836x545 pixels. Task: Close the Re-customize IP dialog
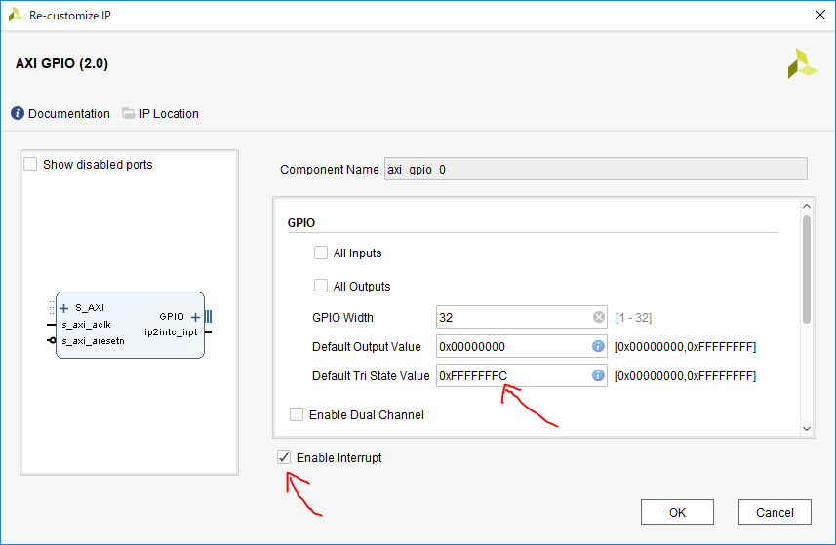tap(817, 14)
